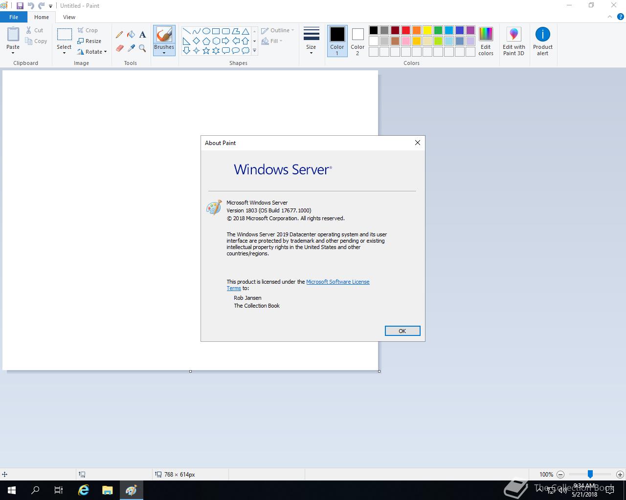Switch to the View tab
The width and height of the screenshot is (626, 500).
pos(69,17)
